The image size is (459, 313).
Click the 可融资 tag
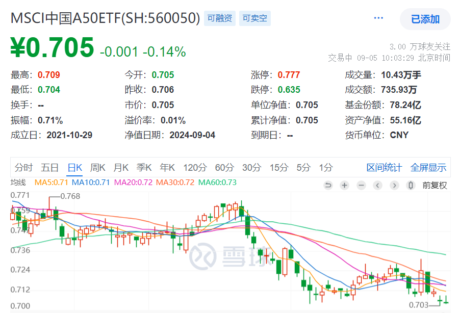pyautogui.click(x=219, y=18)
